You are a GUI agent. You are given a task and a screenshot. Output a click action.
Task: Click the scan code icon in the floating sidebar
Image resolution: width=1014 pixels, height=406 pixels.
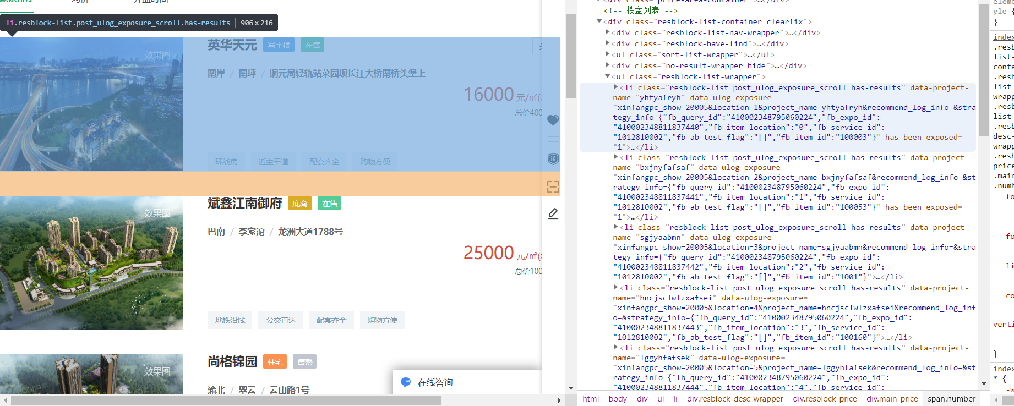pos(553,186)
